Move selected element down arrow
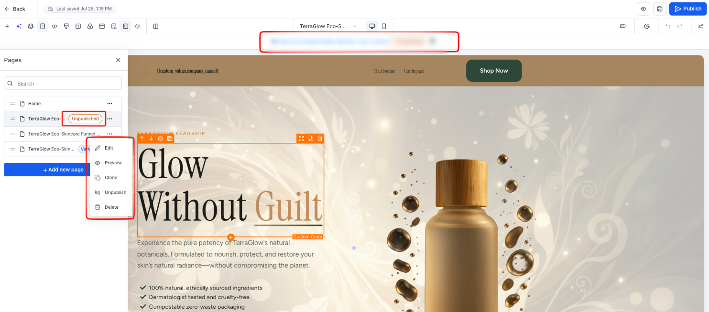Image resolution: width=709 pixels, height=312 pixels. (151, 139)
